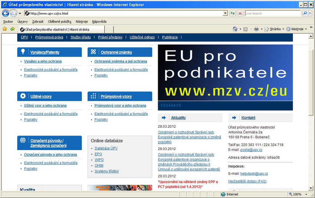This screenshot has height=198, width=315.
Task: Open the Oblíbené položky menu
Action: 60,22
